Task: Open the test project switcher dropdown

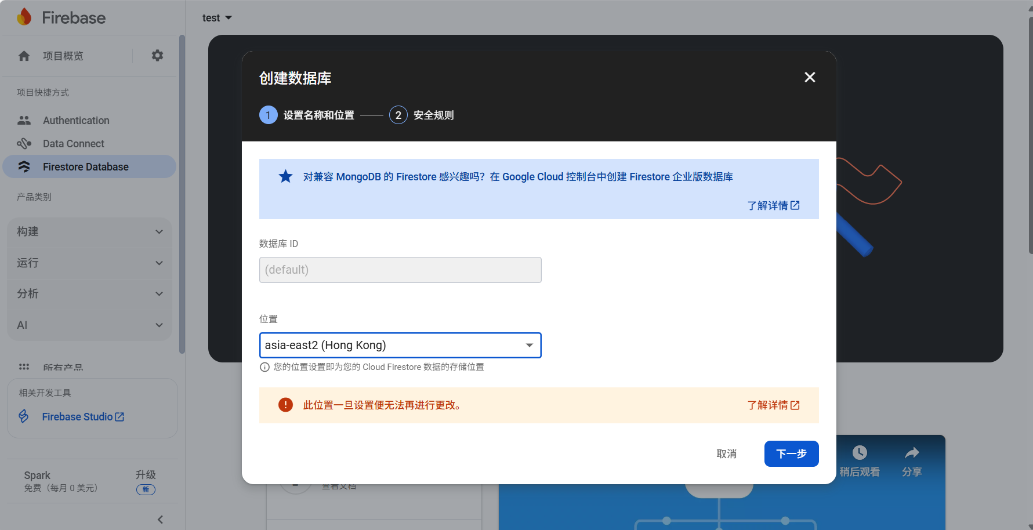Action: pos(217,17)
